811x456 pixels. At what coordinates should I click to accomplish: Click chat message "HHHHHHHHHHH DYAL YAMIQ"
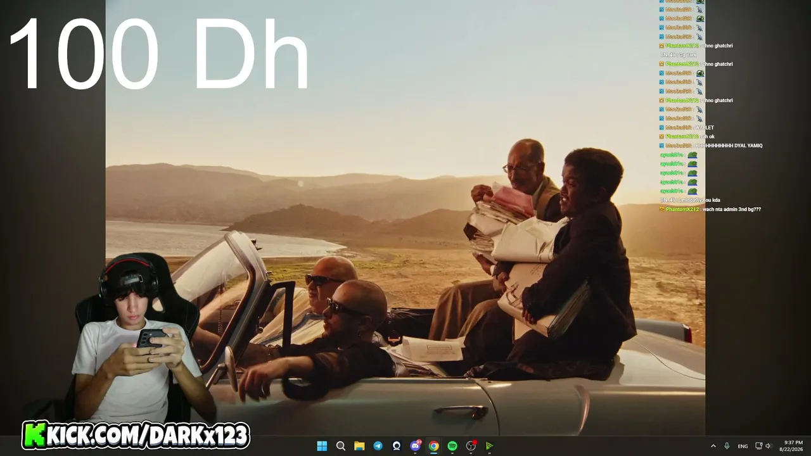729,146
